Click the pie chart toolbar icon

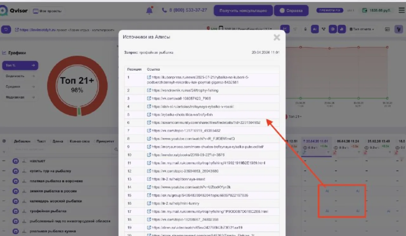(x=333, y=29)
